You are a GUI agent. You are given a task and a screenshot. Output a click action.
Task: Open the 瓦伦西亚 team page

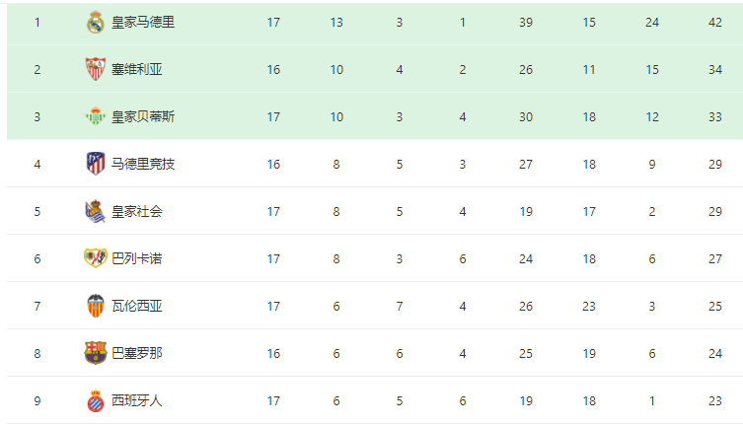coord(137,307)
